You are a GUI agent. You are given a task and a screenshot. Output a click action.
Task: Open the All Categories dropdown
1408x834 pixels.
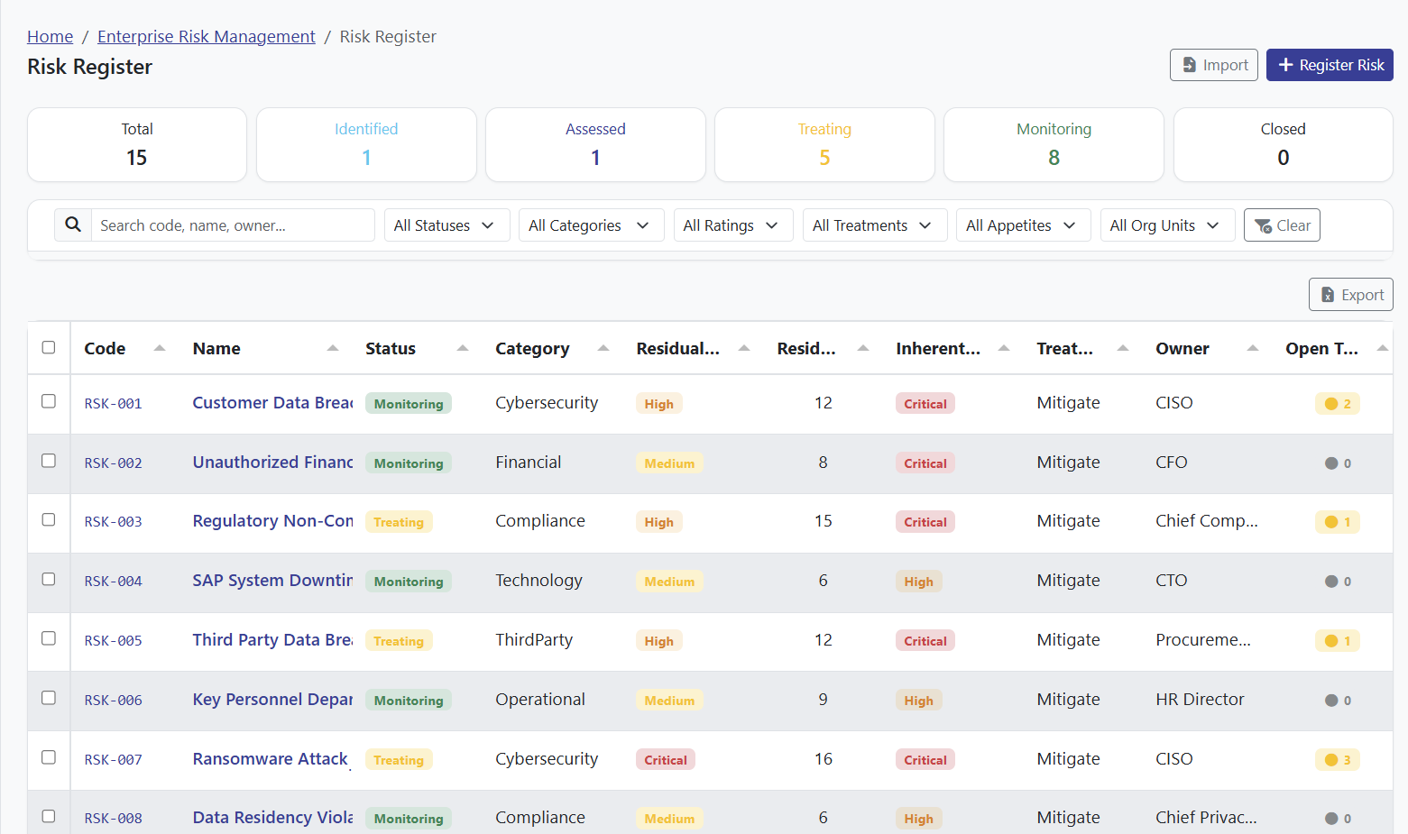point(591,225)
